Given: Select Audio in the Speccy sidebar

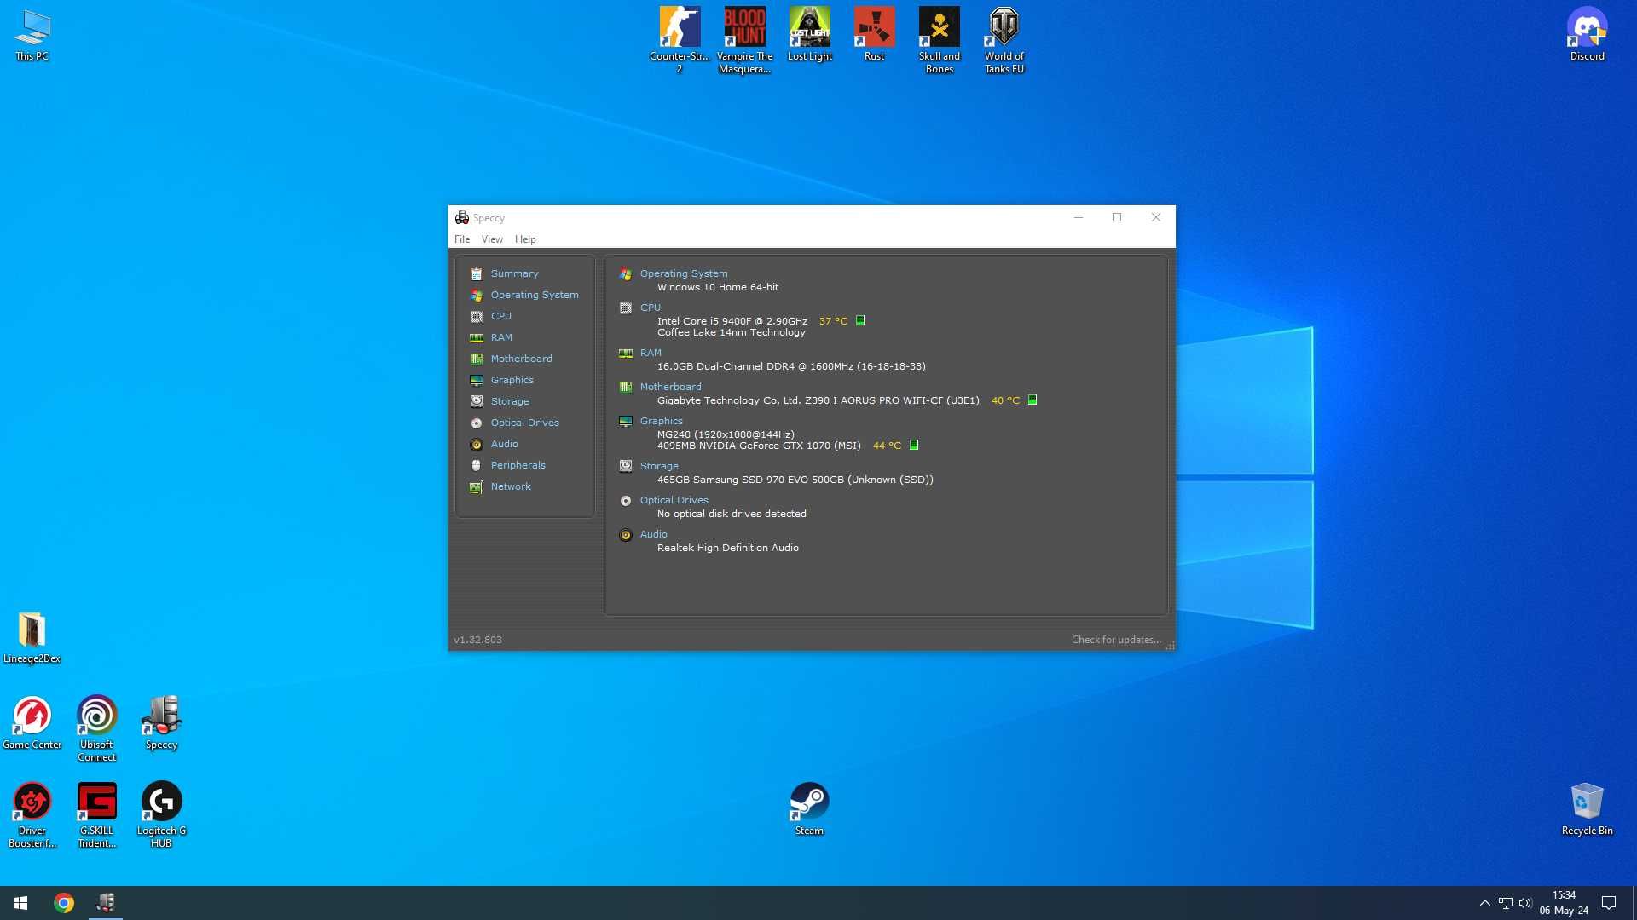Looking at the screenshot, I should [x=504, y=444].
